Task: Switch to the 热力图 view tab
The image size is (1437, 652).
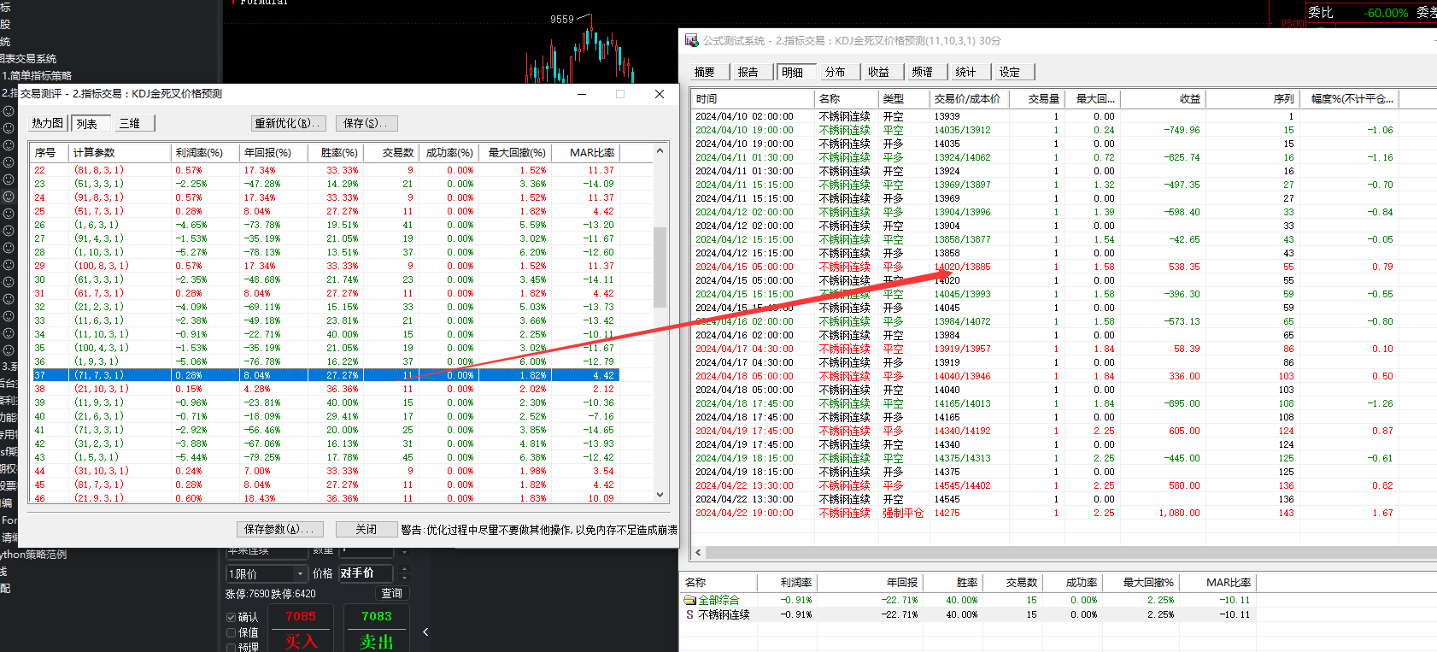Action: (48, 123)
